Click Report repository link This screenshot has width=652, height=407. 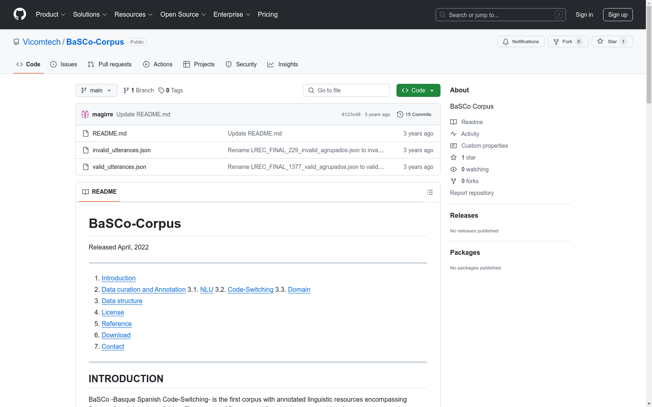tap(472, 193)
